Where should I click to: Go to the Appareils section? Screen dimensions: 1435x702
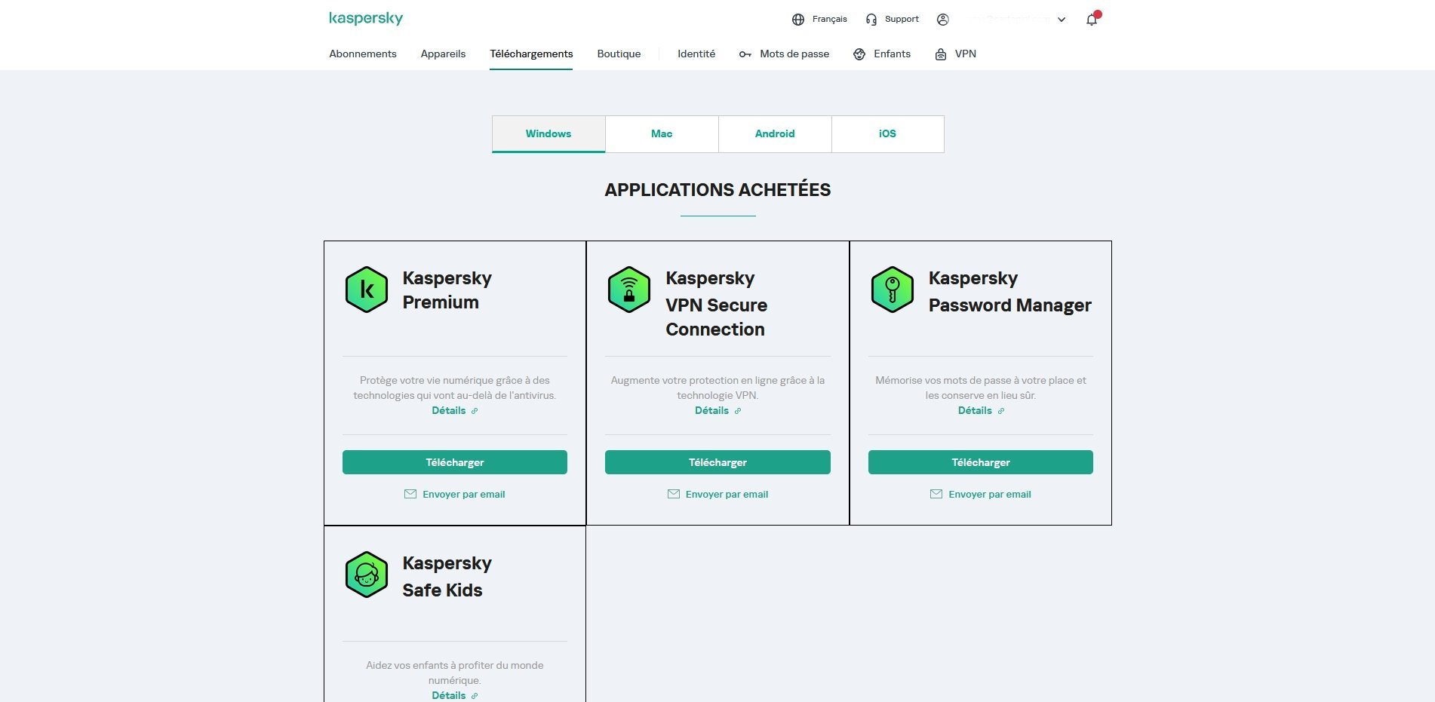pos(443,54)
